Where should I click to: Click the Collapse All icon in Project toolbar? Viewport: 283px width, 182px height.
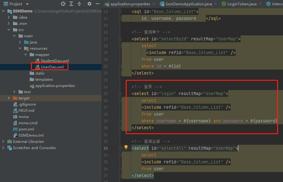[80, 4]
